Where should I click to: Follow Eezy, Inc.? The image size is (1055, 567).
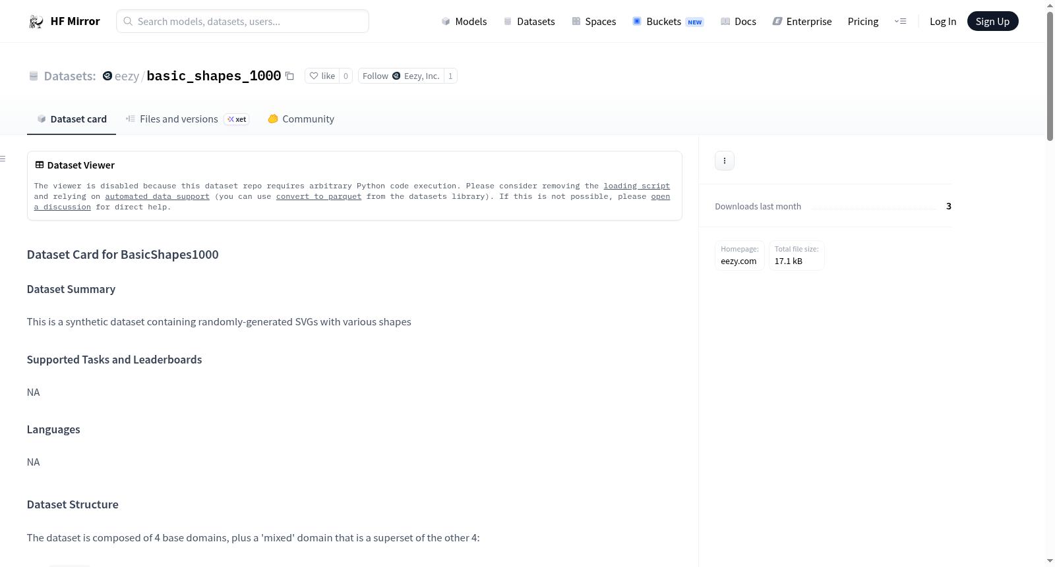point(401,76)
